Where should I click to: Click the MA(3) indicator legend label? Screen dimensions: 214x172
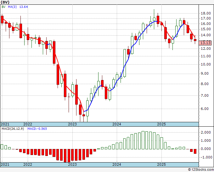(x=12, y=7)
